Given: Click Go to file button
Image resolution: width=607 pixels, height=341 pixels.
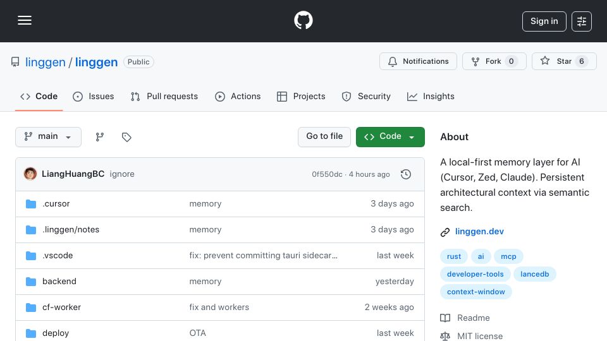Looking at the screenshot, I should pyautogui.click(x=324, y=137).
